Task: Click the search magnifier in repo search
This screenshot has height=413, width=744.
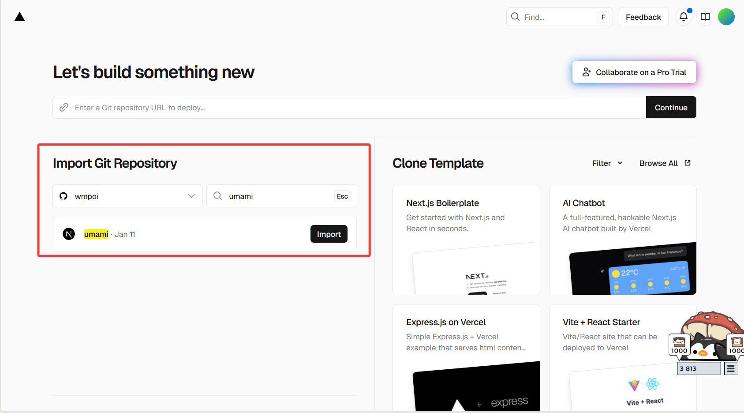Action: click(x=218, y=196)
